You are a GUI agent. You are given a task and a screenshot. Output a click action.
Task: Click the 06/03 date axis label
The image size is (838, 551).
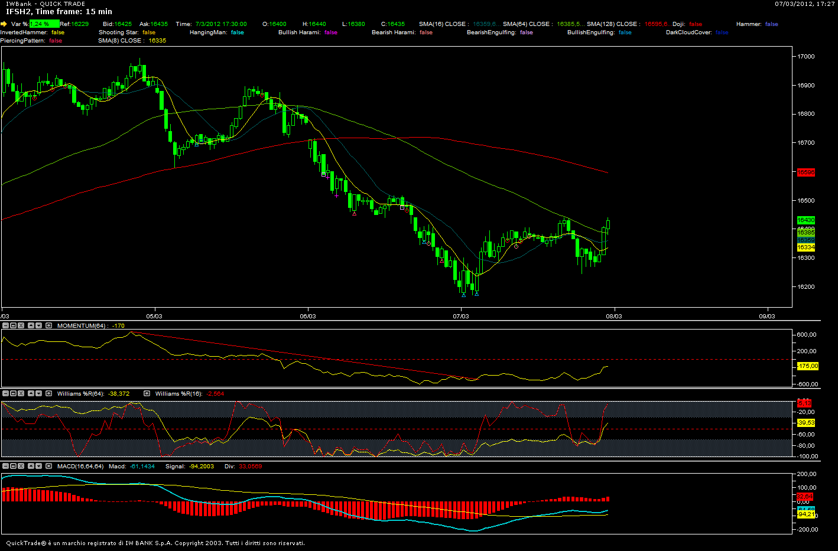pos(308,317)
